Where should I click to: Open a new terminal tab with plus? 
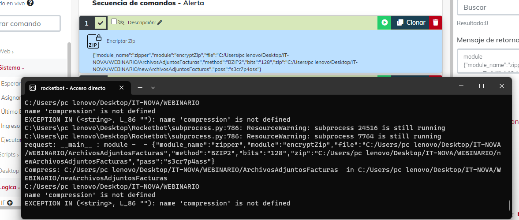(140, 88)
